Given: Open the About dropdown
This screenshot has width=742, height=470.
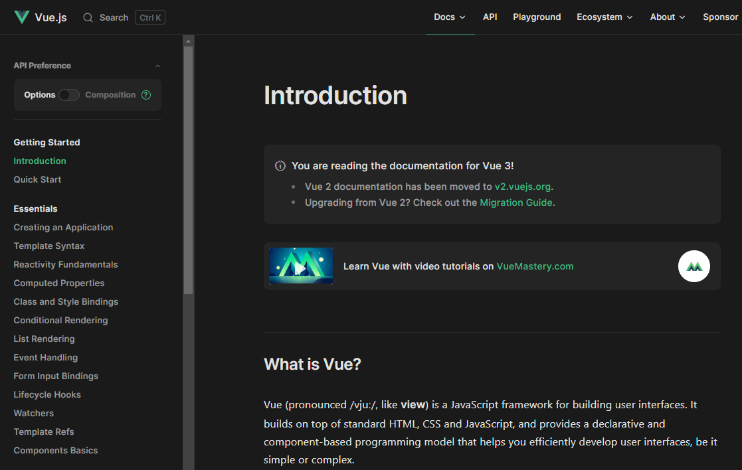Looking at the screenshot, I should [667, 17].
